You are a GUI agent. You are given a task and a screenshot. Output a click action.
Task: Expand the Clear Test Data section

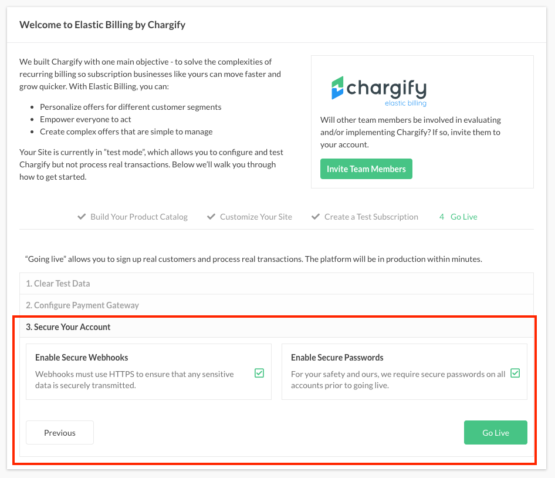tap(58, 284)
